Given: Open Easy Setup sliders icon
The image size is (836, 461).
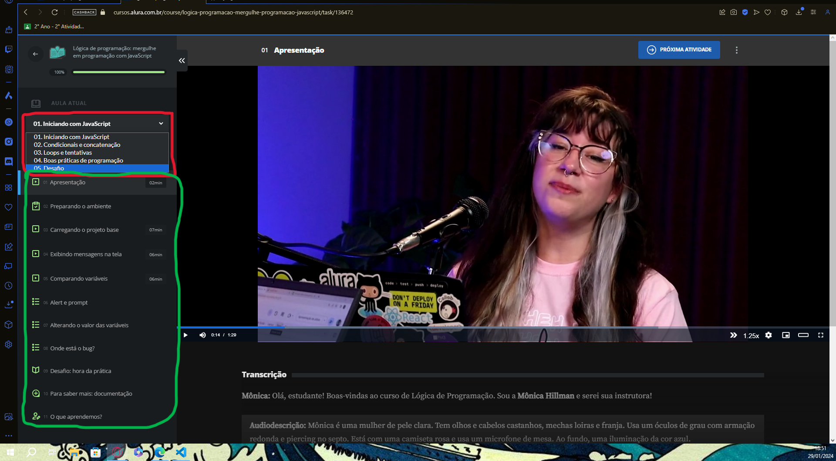Looking at the screenshot, I should (813, 12).
